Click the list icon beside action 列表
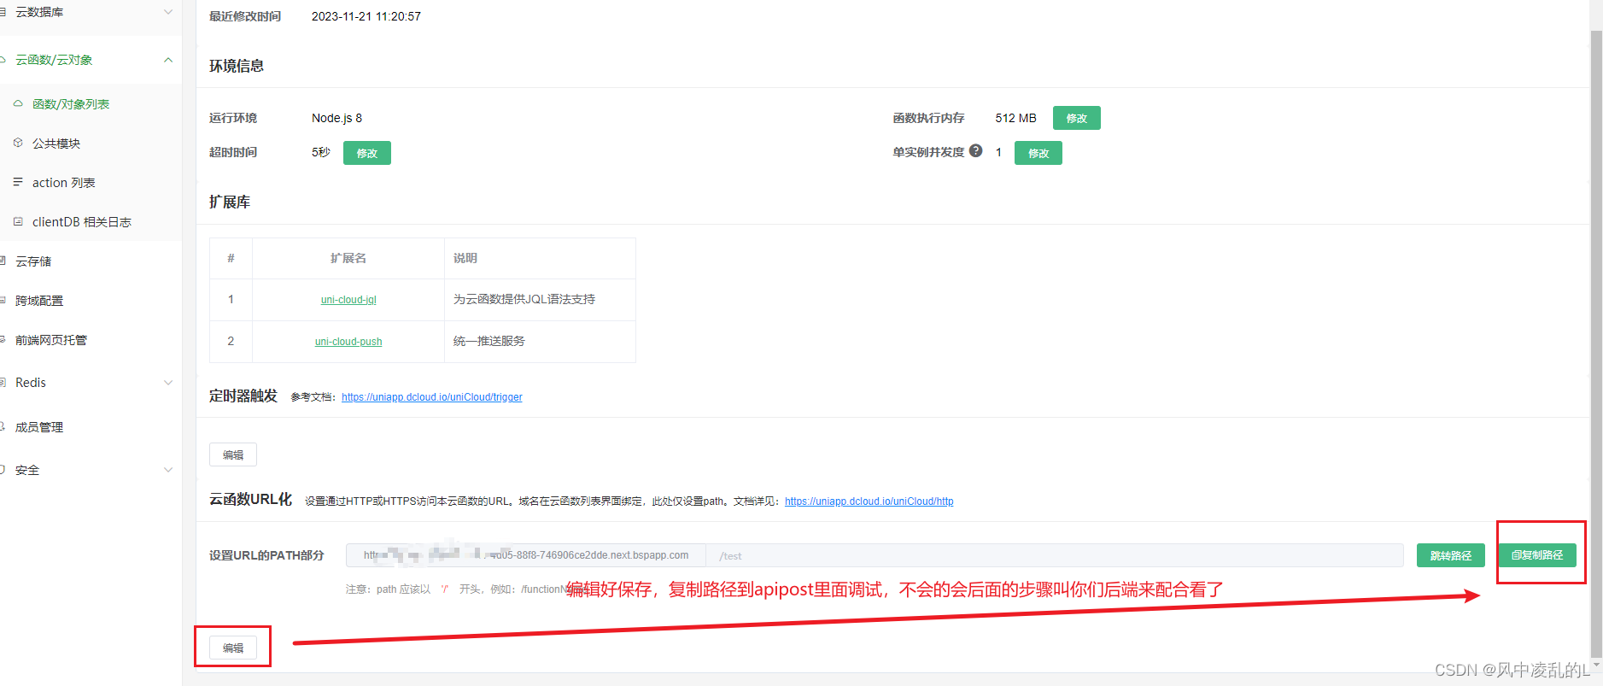 click(18, 182)
